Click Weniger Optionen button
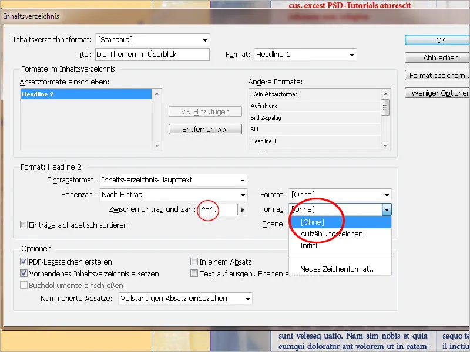470x352 pixels. [x=438, y=93]
